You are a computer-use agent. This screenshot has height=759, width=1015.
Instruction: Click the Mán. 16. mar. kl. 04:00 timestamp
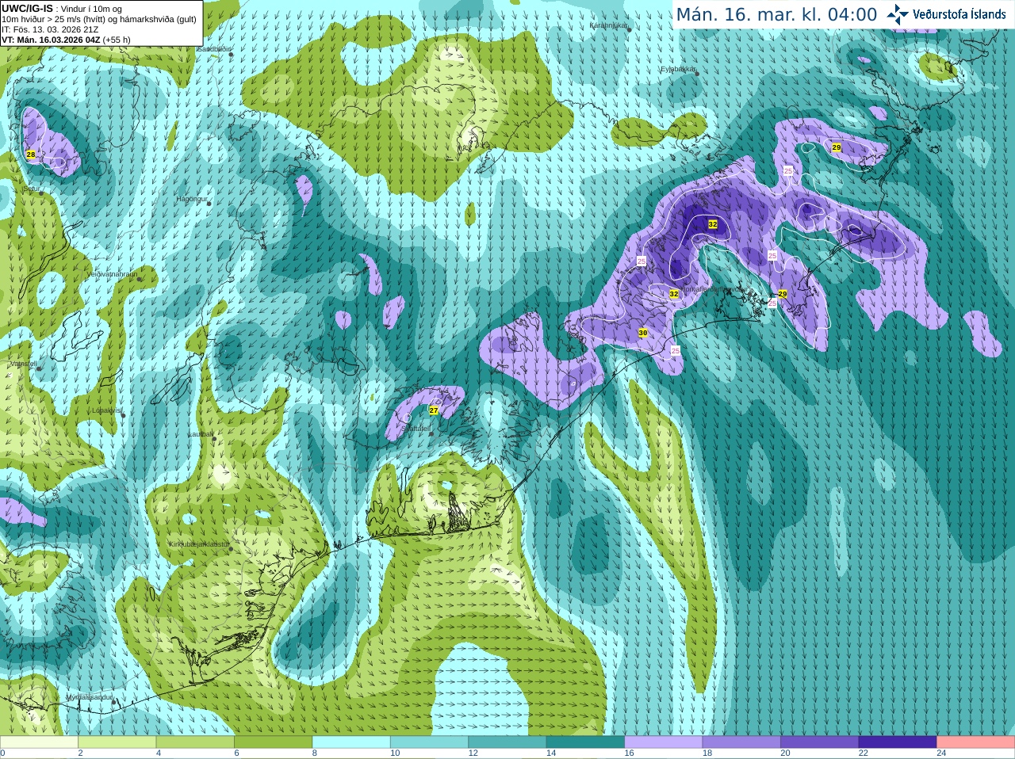pos(776,15)
